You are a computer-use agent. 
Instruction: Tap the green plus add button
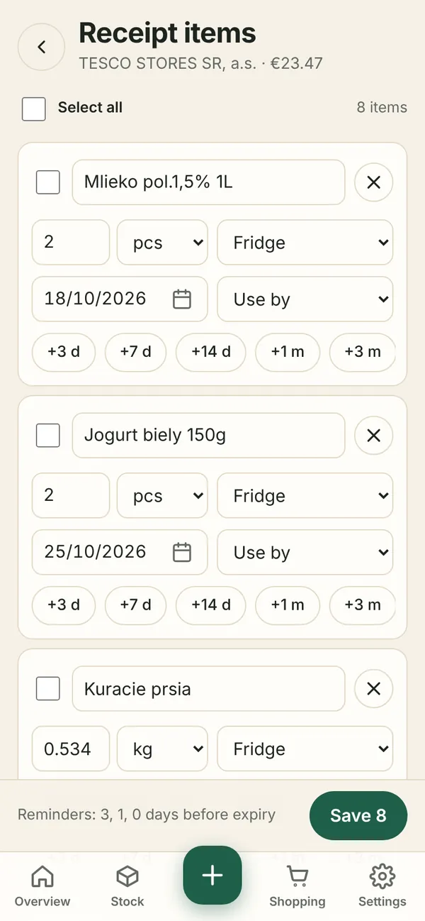coord(212,875)
